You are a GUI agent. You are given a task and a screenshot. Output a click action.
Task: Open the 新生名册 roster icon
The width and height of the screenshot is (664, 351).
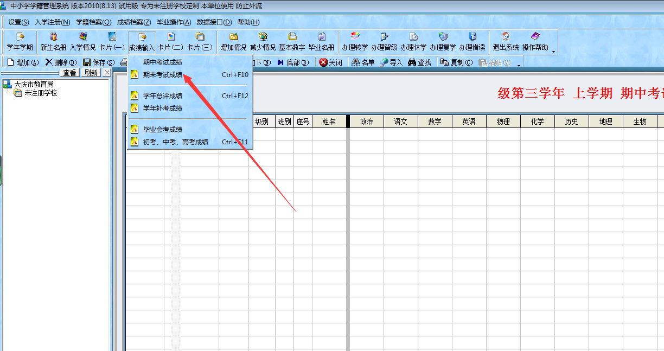pos(53,42)
